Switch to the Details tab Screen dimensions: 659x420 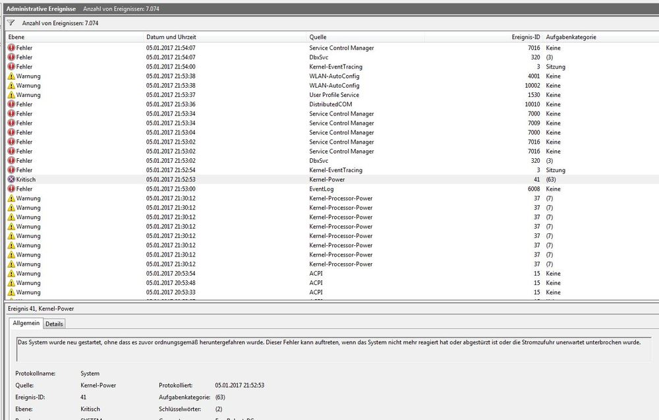pos(54,324)
